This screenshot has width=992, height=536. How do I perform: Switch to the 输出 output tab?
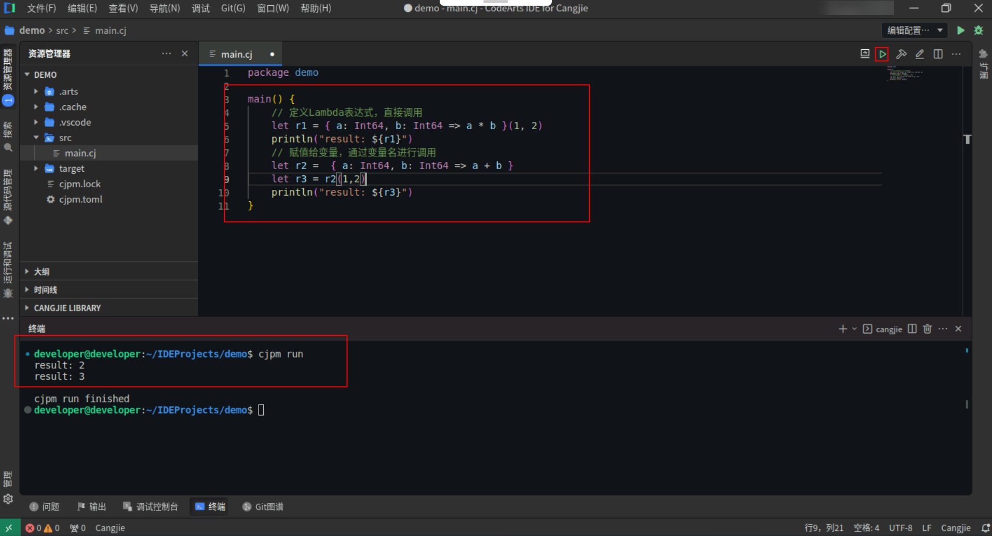(91, 506)
